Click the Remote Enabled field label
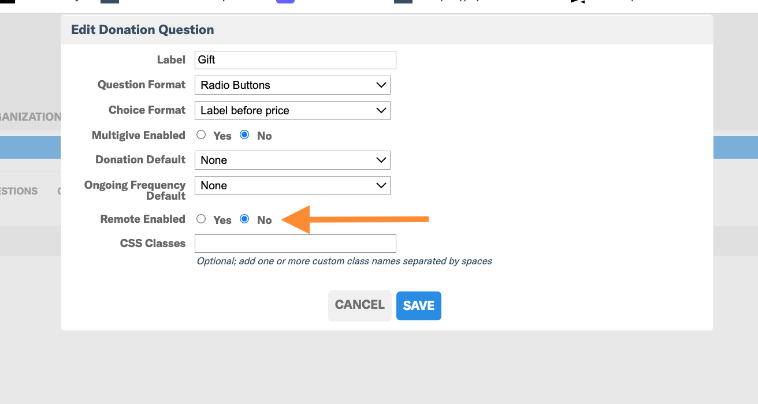The image size is (758, 404). point(143,219)
